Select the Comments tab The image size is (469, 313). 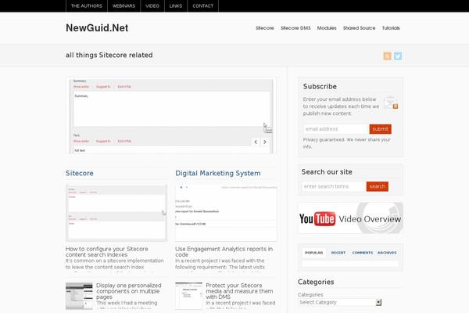click(363, 253)
